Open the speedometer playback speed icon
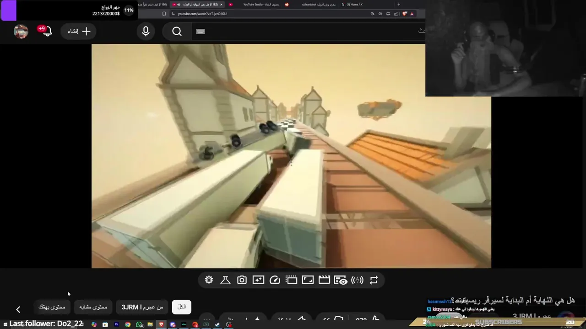This screenshot has width=586, height=329. [275, 280]
